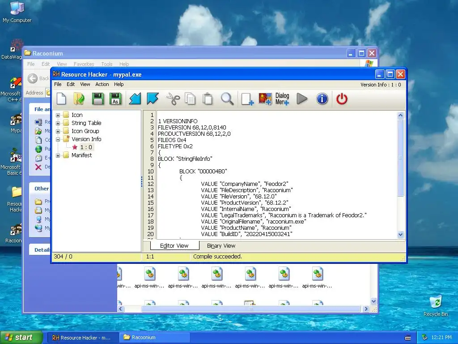Open the Help menu in Resource Hacker

tap(119, 84)
